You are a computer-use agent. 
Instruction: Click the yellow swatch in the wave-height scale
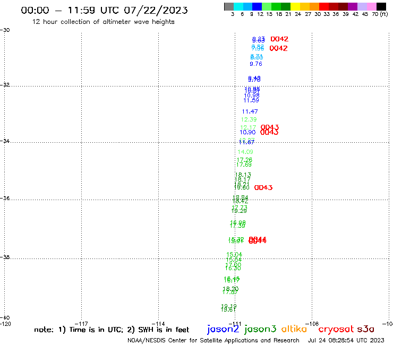point(295,6)
